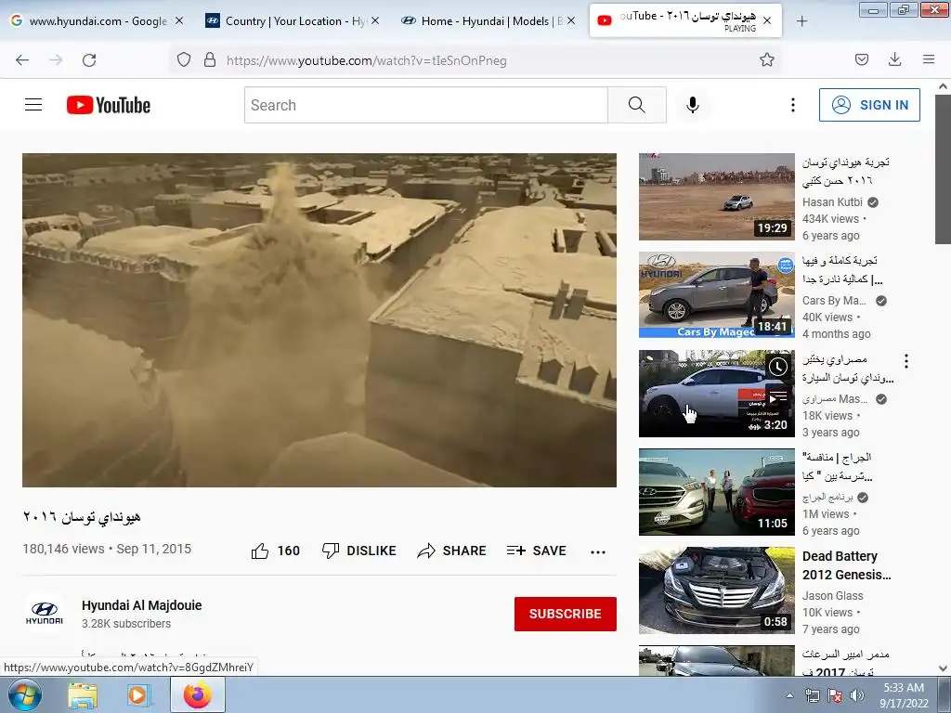The width and height of the screenshot is (951, 713).
Task: Click the page vertical scrollbar thumb
Action: (x=944, y=170)
